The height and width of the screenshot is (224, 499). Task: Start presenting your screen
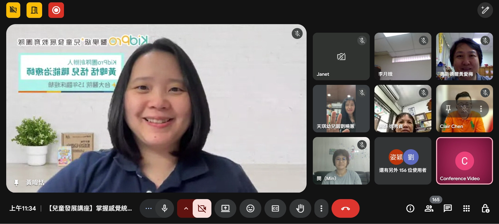(225, 208)
